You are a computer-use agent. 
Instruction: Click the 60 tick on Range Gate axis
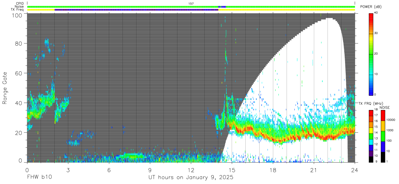pos(19,73)
